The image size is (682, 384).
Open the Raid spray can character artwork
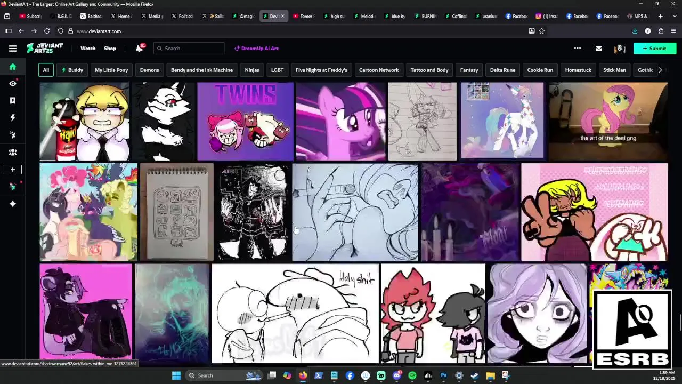coord(84,121)
